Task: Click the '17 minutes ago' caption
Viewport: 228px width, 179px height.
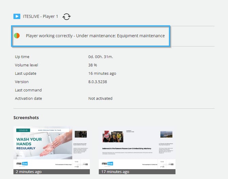Action: 115,172
